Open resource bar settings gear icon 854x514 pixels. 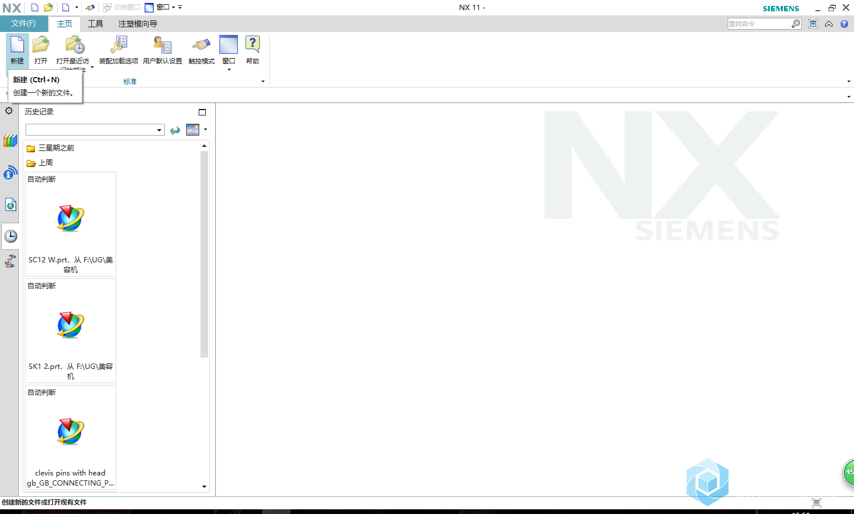click(x=9, y=111)
